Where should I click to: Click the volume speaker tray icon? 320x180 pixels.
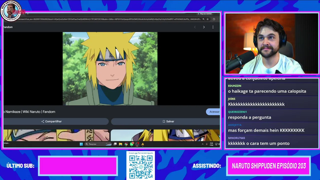tap(219, 144)
